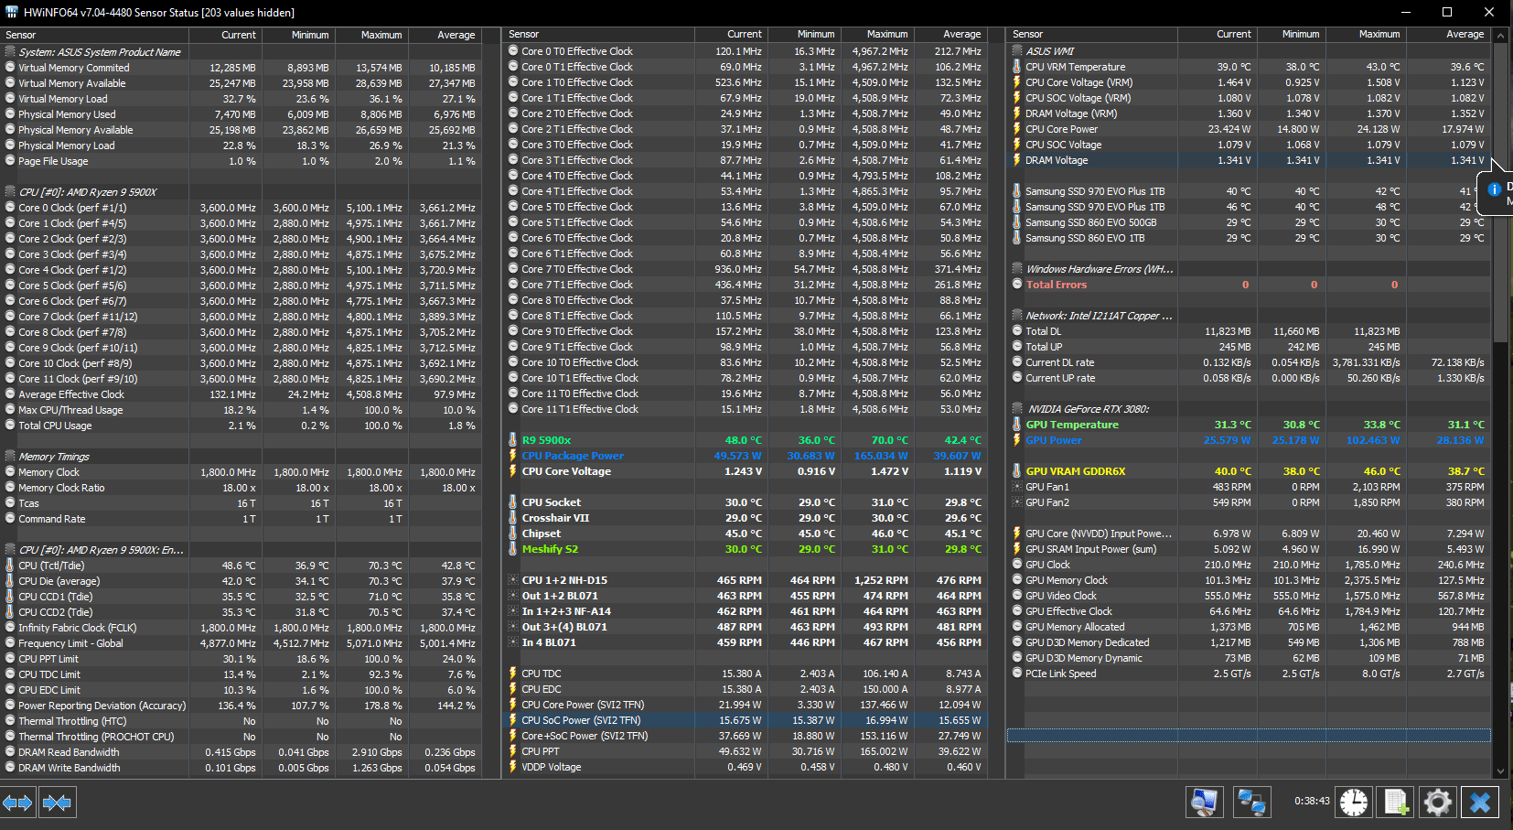Select the 'DRAM Read Bandwidth' row
1513x830 pixels.
[241, 752]
